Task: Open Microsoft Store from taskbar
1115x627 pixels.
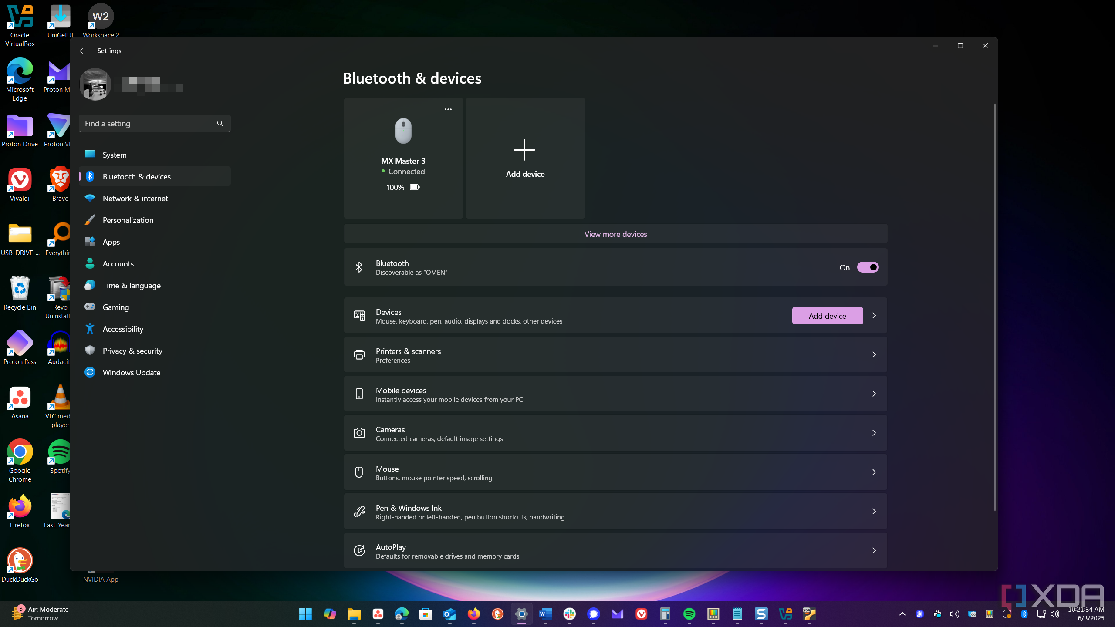Action: pos(426,614)
